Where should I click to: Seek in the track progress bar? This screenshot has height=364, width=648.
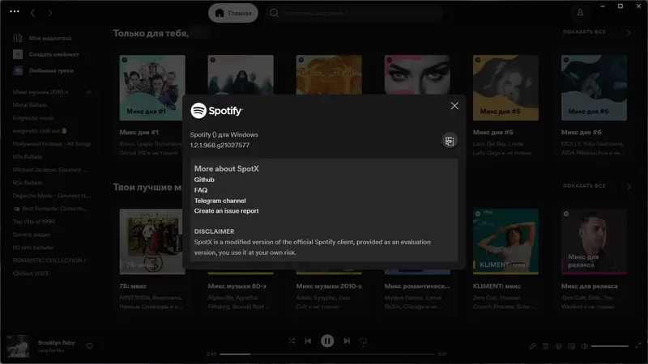pyautogui.click(x=327, y=354)
